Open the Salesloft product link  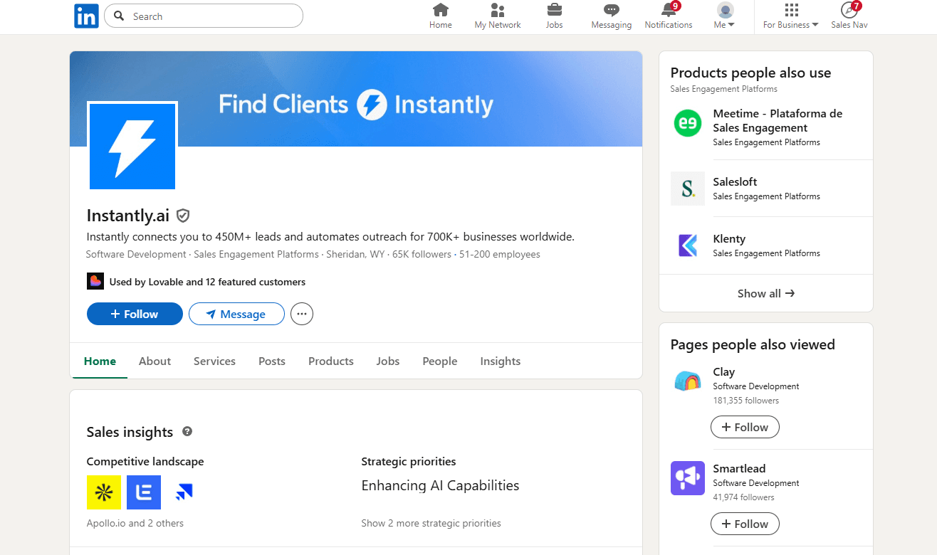coord(735,181)
